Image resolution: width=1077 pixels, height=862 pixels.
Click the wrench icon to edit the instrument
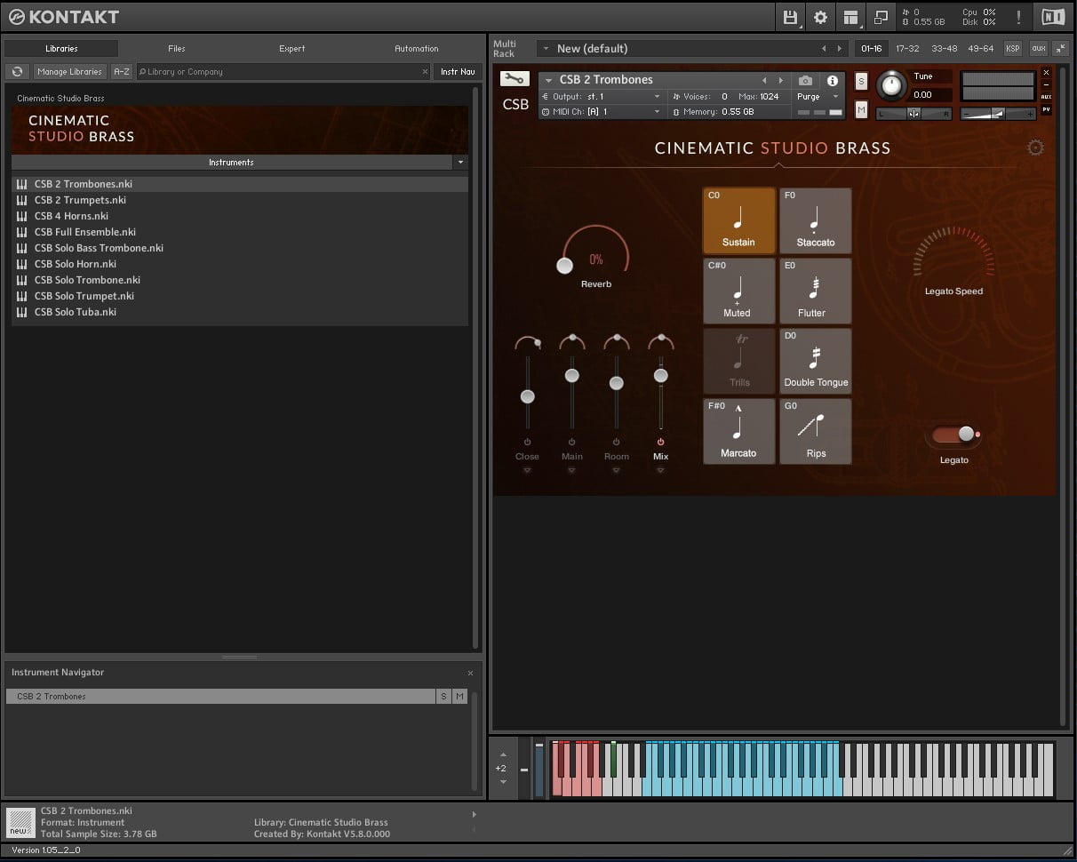(515, 77)
